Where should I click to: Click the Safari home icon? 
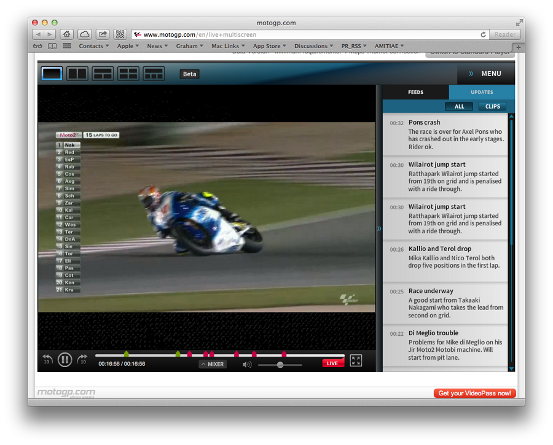(66, 34)
